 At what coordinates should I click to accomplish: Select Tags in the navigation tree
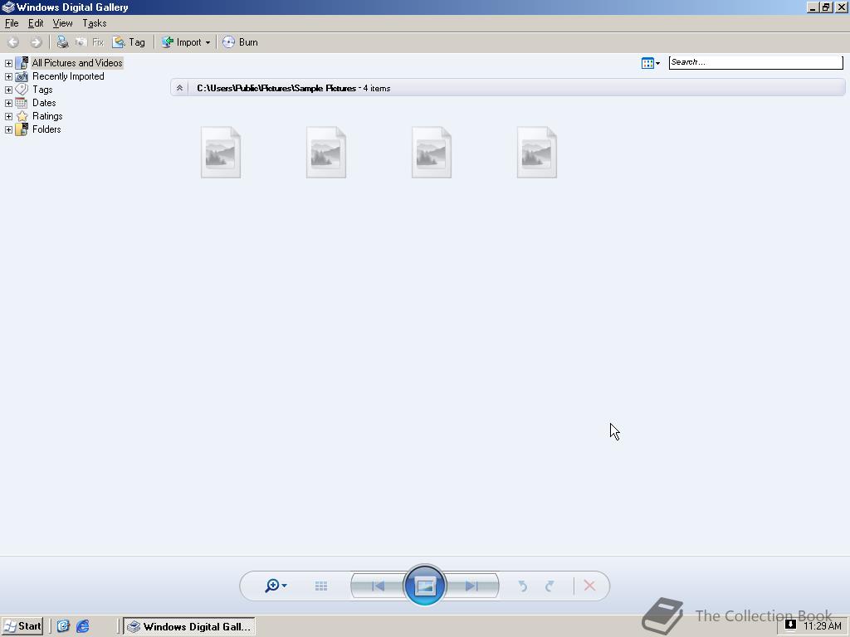point(42,90)
